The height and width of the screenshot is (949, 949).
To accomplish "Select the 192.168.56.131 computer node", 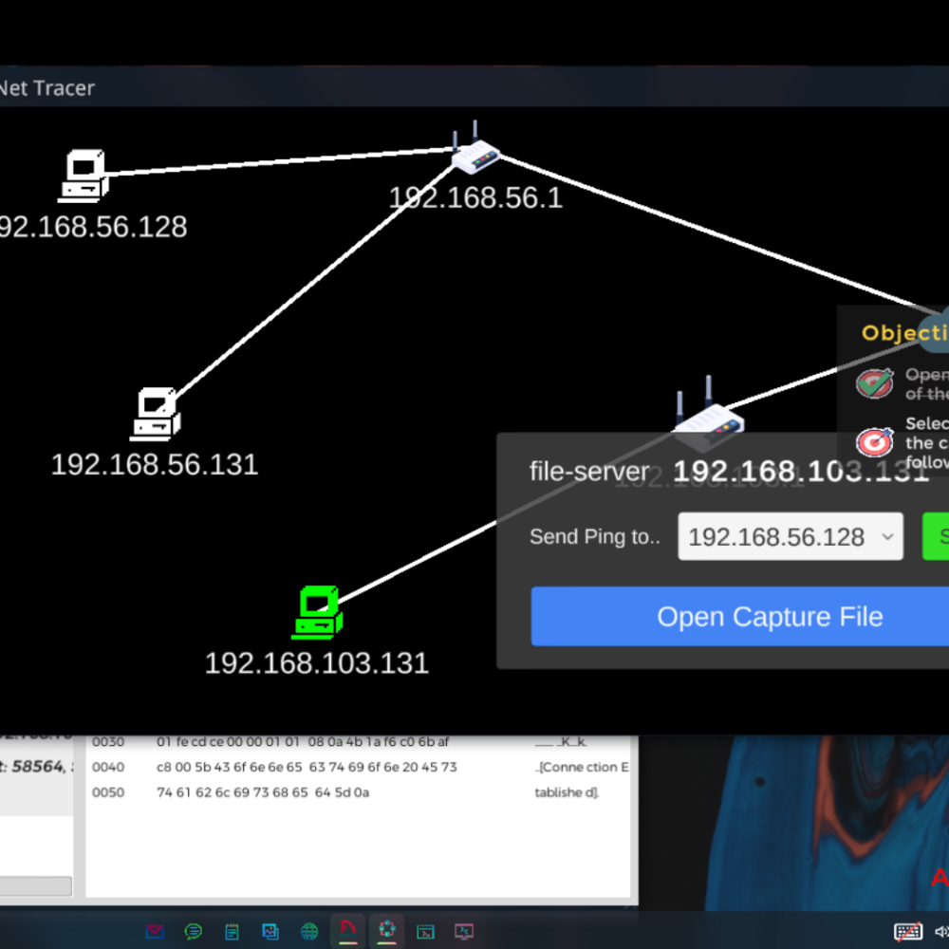I will 155,414.
